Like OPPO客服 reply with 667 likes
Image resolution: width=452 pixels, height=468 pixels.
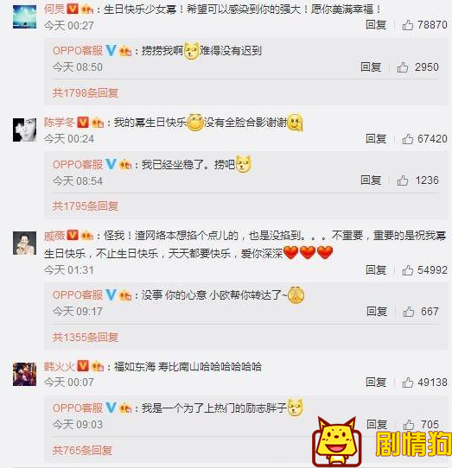click(409, 312)
